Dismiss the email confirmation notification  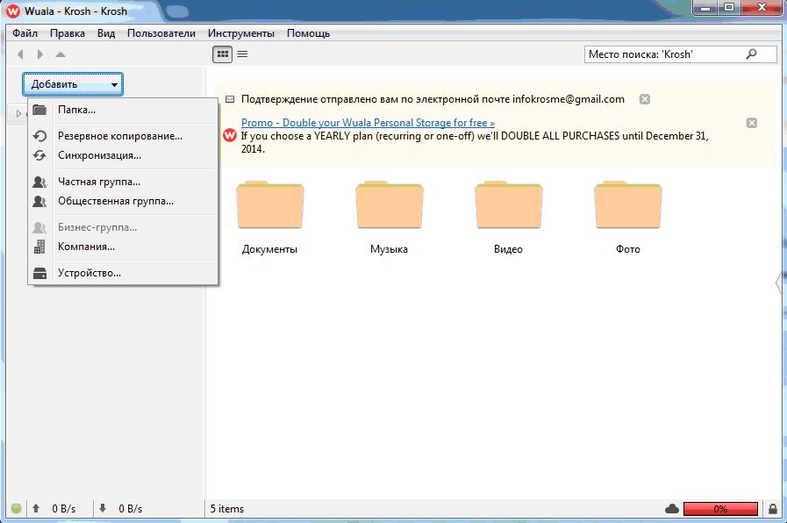pos(645,99)
